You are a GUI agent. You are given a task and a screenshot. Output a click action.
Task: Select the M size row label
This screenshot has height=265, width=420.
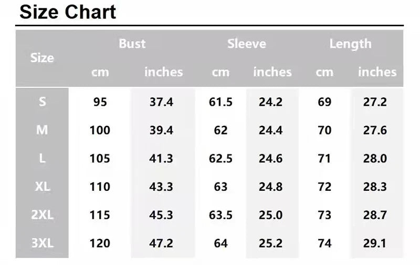point(42,130)
